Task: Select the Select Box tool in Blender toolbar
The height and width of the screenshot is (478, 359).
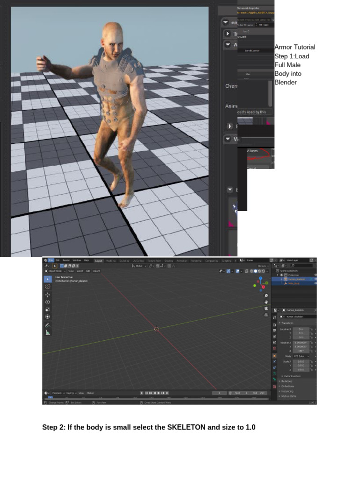Action: 48,279
